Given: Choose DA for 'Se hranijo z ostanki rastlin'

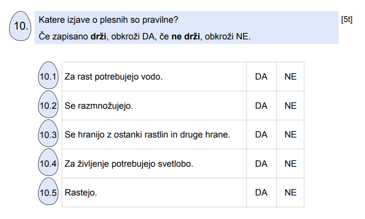Looking at the screenshot, I should [261, 135].
